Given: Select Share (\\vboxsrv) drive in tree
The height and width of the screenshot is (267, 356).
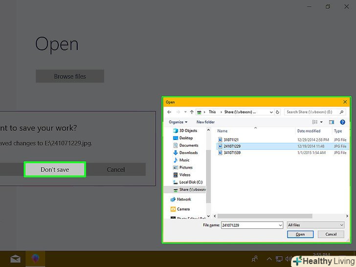Looking at the screenshot, I should pyautogui.click(x=185, y=190).
